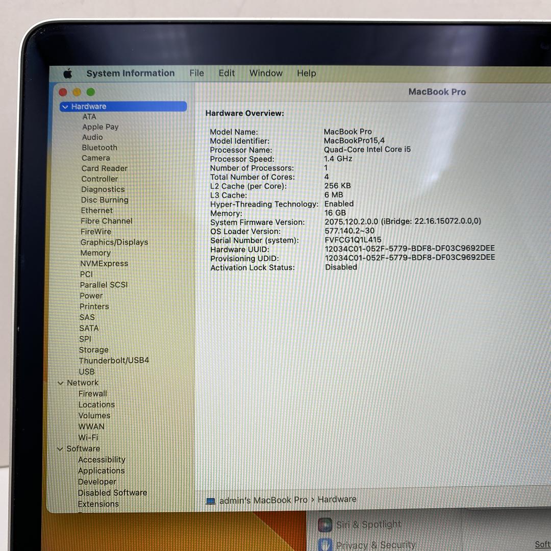Select Audio in the sidebar
Image resolution: width=551 pixels, height=551 pixels.
92,137
